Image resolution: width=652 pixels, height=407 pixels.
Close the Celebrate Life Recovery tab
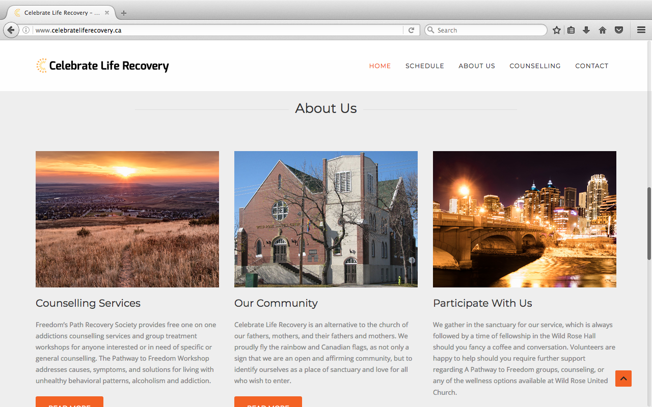click(107, 13)
